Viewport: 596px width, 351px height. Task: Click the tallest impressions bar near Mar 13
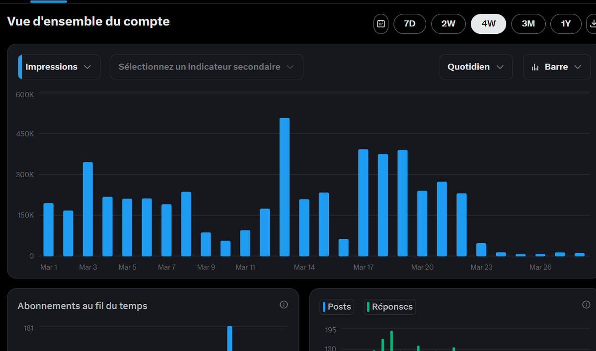coord(285,186)
